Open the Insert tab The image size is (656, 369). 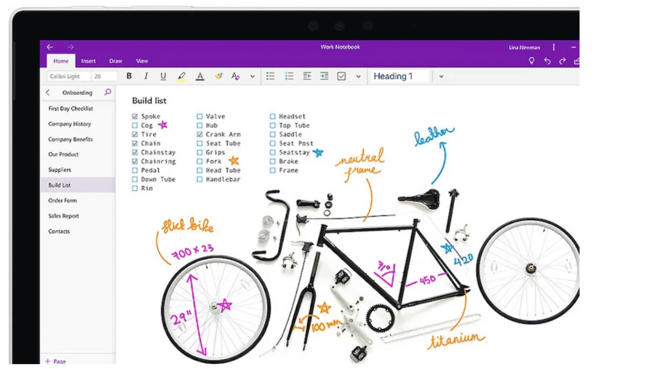pyautogui.click(x=89, y=61)
